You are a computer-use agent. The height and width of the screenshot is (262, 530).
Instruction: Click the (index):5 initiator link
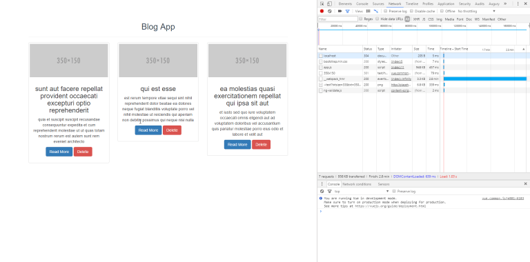pos(397,61)
